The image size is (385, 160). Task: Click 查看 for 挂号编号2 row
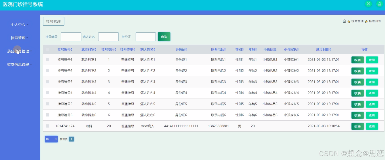[x=372, y=71]
